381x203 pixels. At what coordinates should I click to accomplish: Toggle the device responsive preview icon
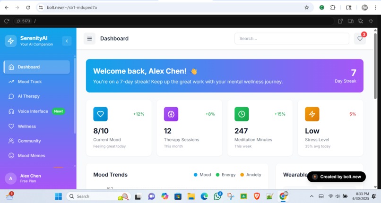click(x=350, y=21)
